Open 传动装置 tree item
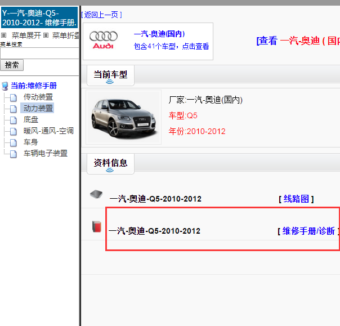Viewport: 340px width, 326px height. pyautogui.click(x=38, y=97)
